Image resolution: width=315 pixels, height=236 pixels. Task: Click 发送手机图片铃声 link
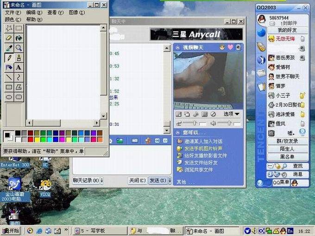(203, 149)
